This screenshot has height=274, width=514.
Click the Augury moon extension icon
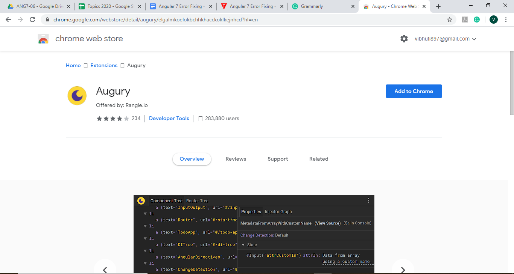[77, 95]
